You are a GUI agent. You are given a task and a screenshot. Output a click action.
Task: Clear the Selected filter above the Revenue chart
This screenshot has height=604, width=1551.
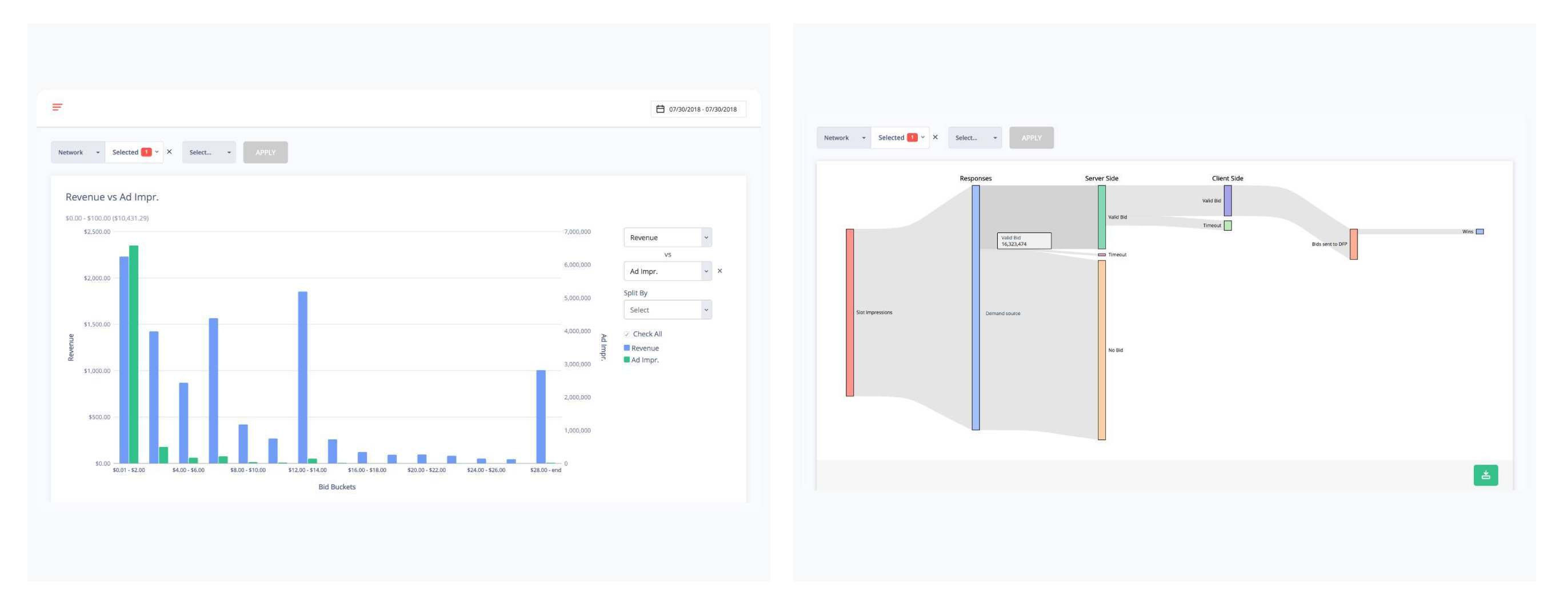point(169,152)
